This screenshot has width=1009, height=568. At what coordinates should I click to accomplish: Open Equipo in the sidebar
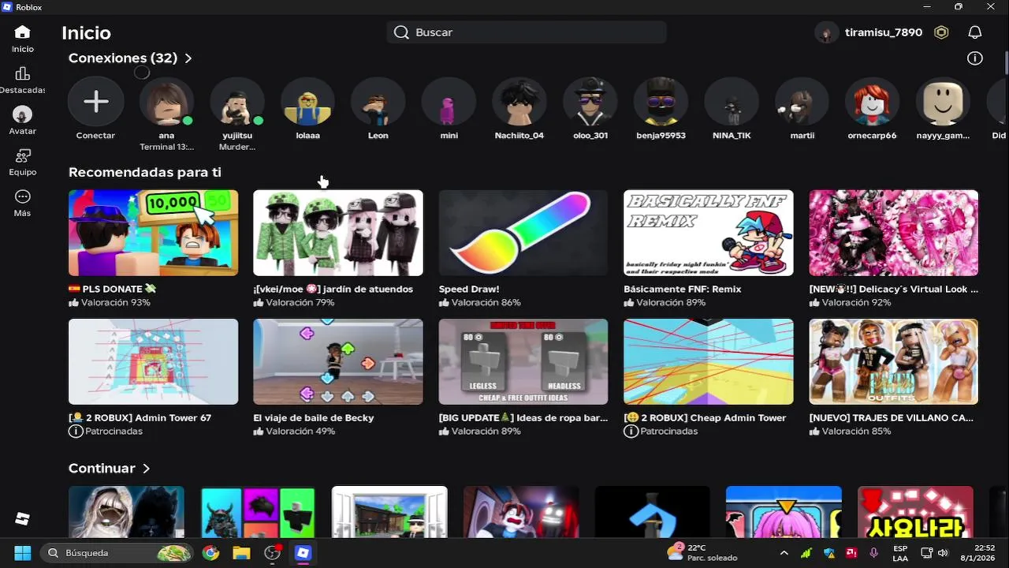click(x=22, y=155)
